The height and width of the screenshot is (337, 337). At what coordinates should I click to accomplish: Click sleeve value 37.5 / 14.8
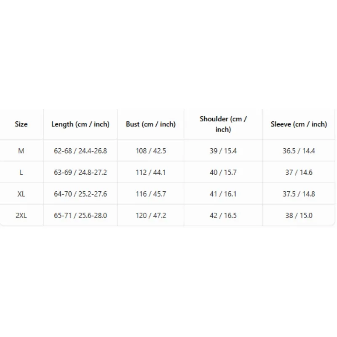pyautogui.click(x=299, y=194)
